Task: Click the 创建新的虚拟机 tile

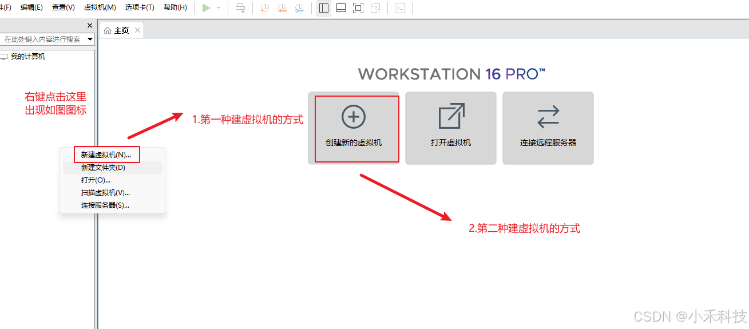Action: (x=354, y=128)
